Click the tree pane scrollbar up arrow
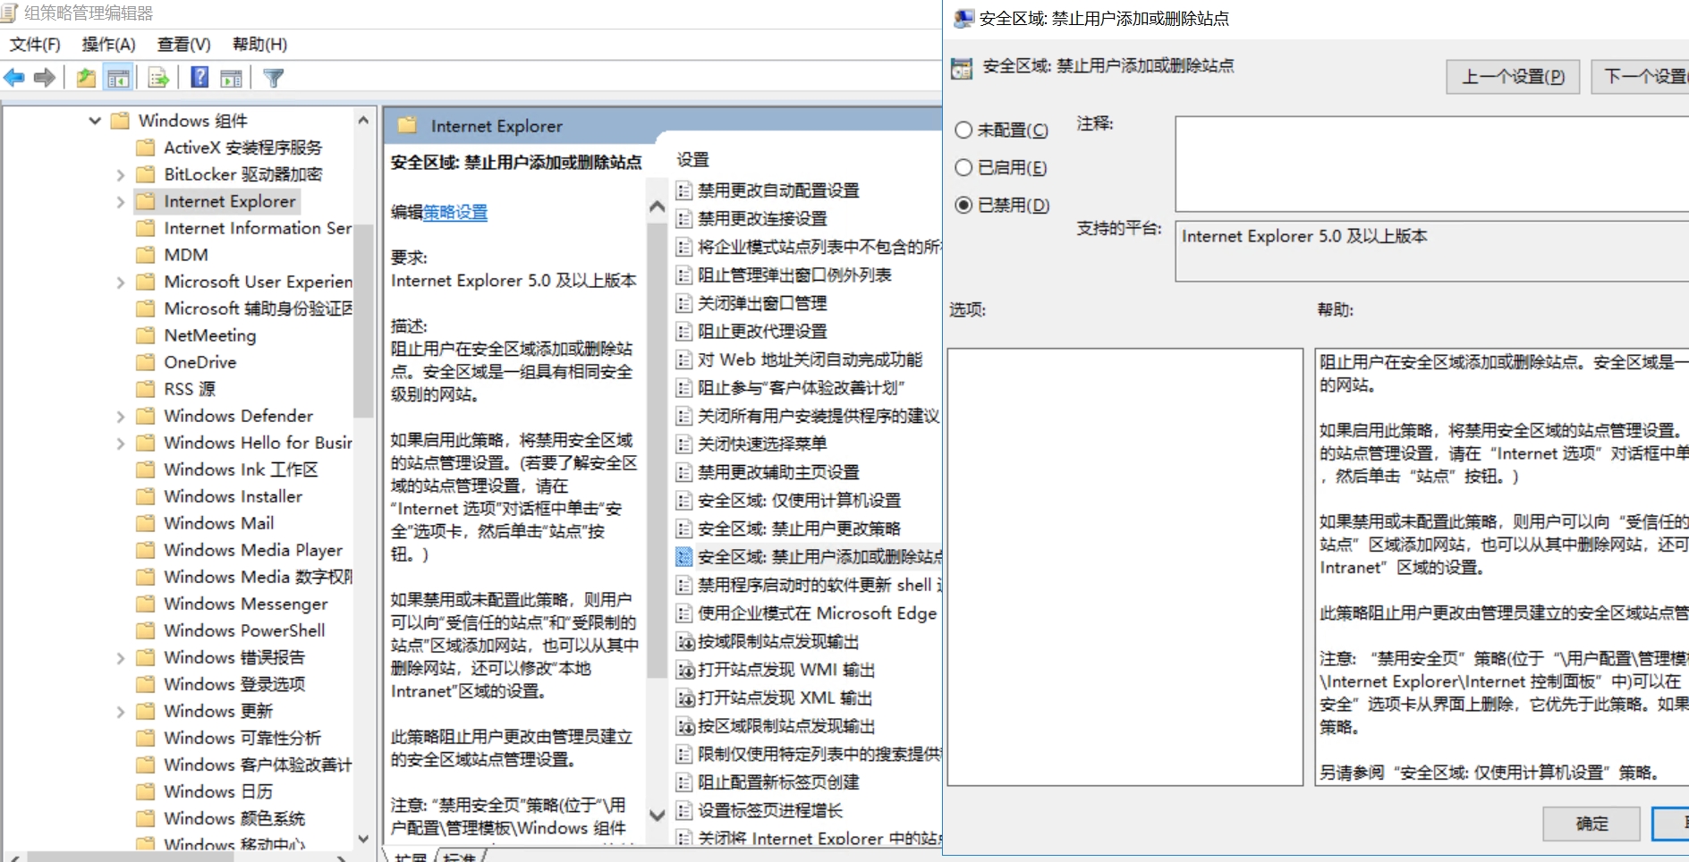The width and height of the screenshot is (1689, 862). coord(363,120)
